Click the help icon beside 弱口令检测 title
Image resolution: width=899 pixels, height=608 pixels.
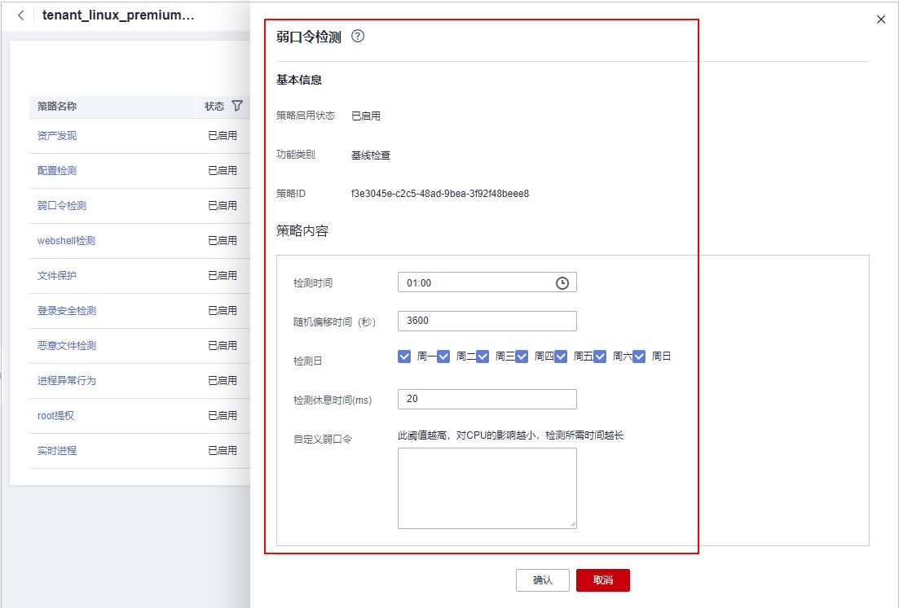pos(357,36)
